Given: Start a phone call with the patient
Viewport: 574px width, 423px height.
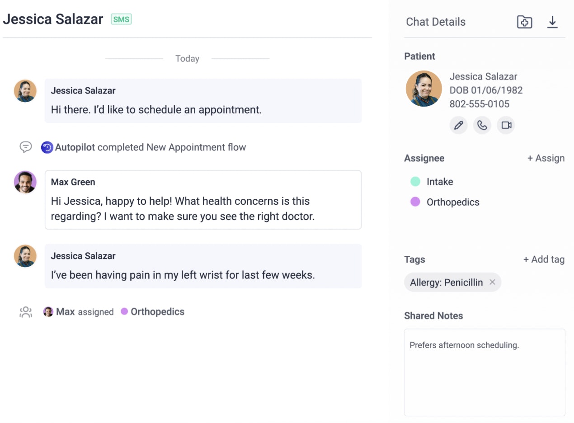Looking at the screenshot, I should (x=482, y=125).
